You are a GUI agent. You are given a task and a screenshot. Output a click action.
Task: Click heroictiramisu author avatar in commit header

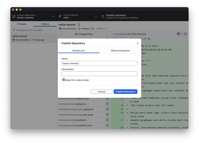click(x=60, y=29)
